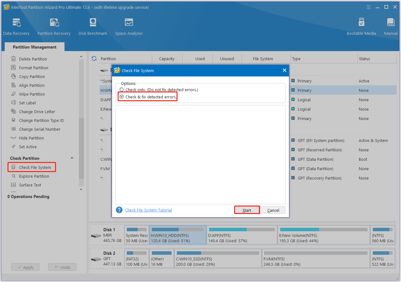This screenshot has width=401, height=282.
Task: Open Partition Recovery tool
Action: (54, 27)
